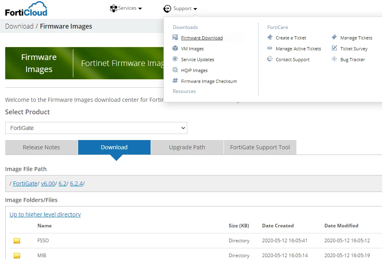Open the VM Images link
The width and height of the screenshot is (385, 264).
pos(192,49)
